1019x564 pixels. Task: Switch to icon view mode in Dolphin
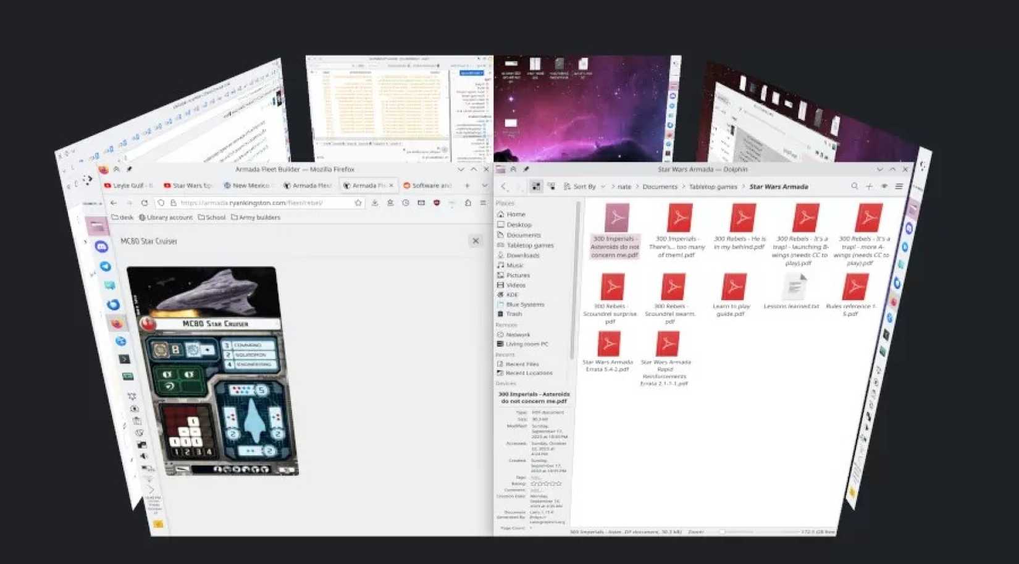click(536, 186)
